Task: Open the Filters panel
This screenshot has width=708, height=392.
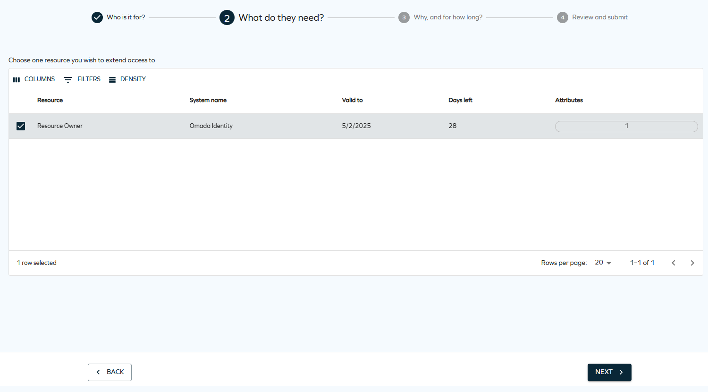Action: tap(82, 79)
